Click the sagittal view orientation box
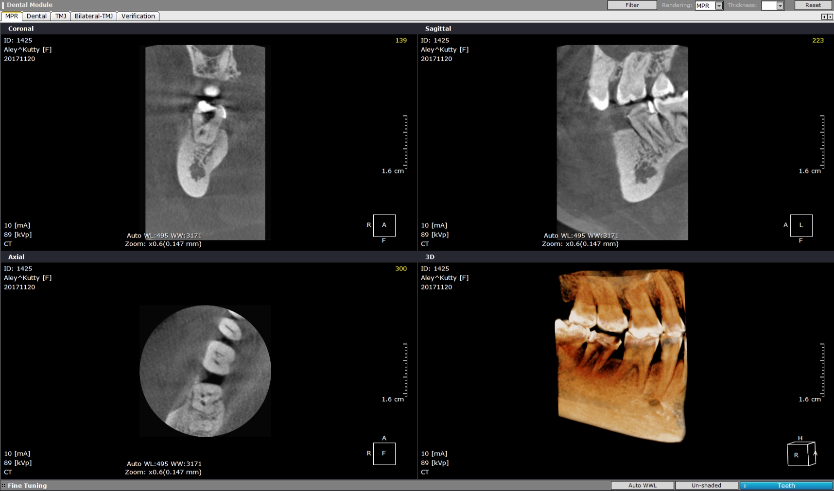 [x=801, y=225]
